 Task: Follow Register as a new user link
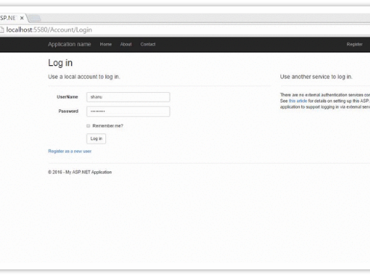point(70,151)
